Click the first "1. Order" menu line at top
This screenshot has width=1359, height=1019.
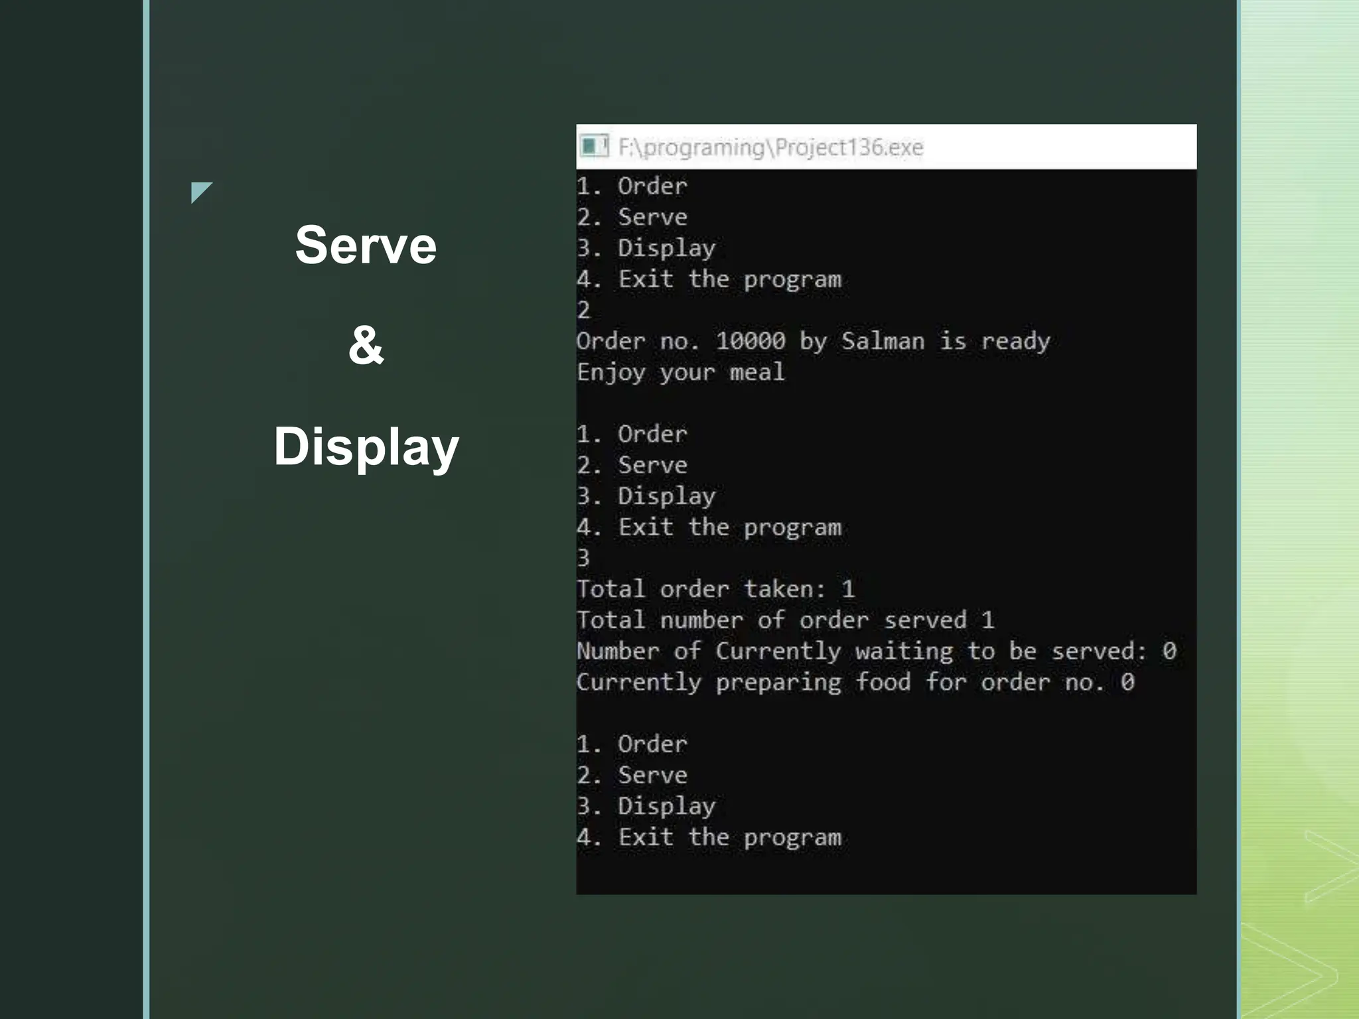coord(632,186)
